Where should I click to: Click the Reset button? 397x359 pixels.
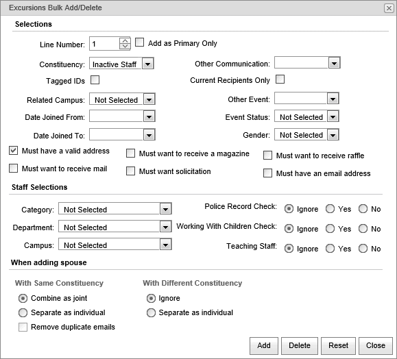338,345
